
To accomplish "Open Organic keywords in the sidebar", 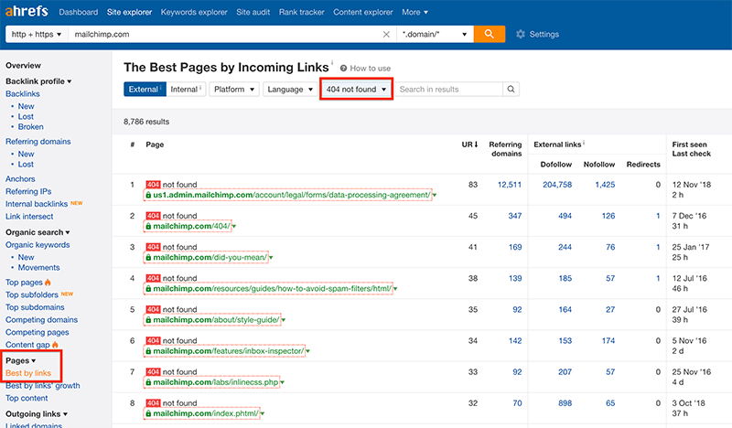I will [x=38, y=244].
